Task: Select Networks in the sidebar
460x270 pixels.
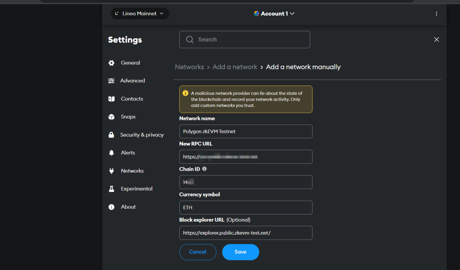Action: (x=133, y=171)
